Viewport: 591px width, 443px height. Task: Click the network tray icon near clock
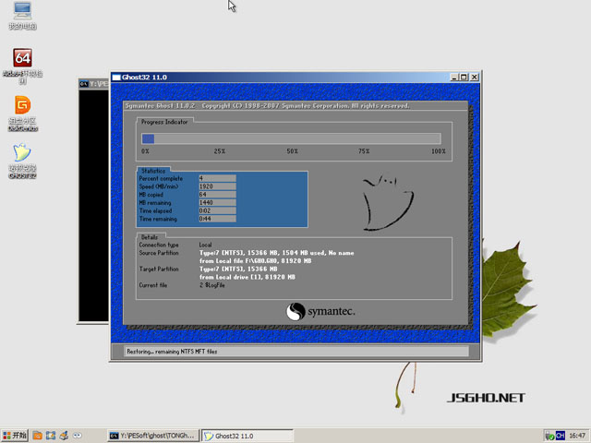549,435
